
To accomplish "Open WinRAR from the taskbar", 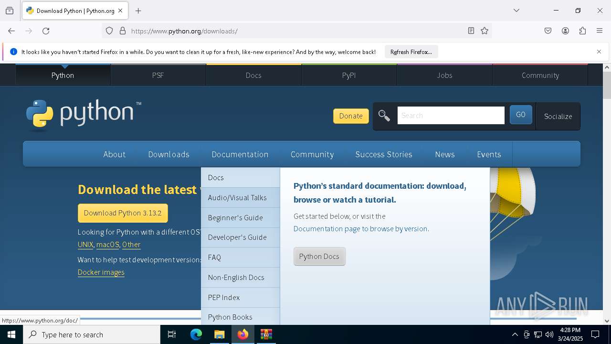I will tap(266, 334).
